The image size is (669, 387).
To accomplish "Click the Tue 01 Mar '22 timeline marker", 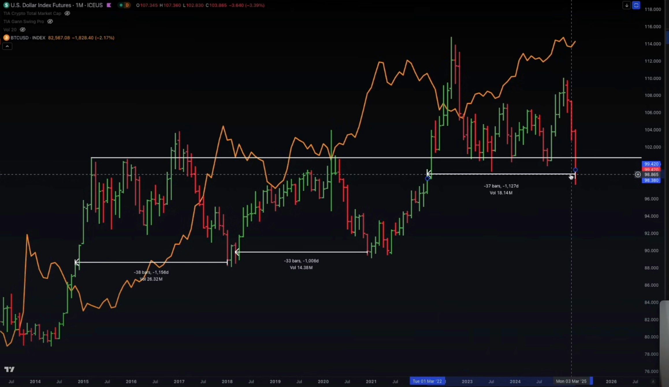I will pos(428,381).
